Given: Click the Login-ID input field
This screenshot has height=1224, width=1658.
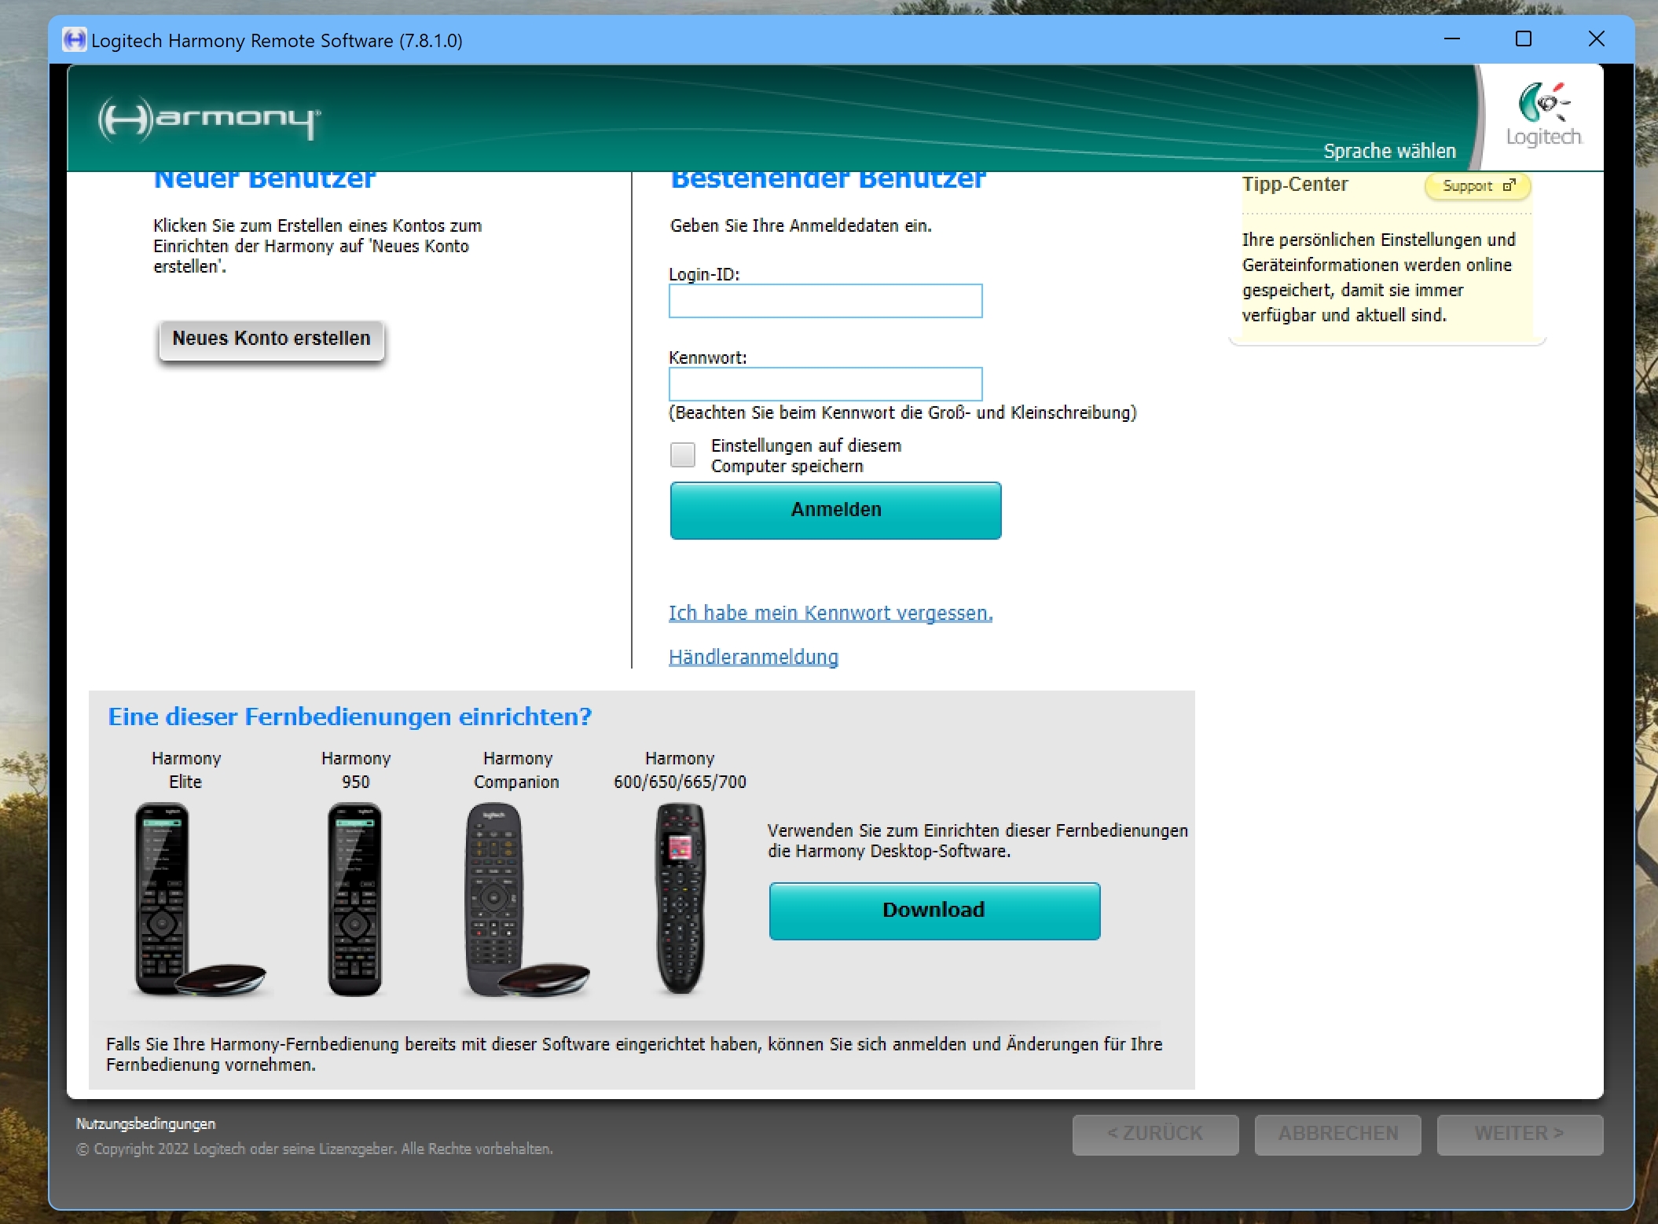Looking at the screenshot, I should point(825,301).
